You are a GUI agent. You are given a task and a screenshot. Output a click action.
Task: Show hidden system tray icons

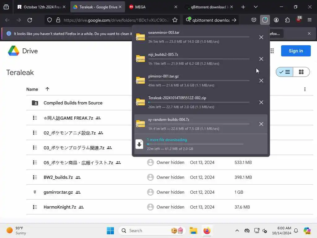coord(237,231)
